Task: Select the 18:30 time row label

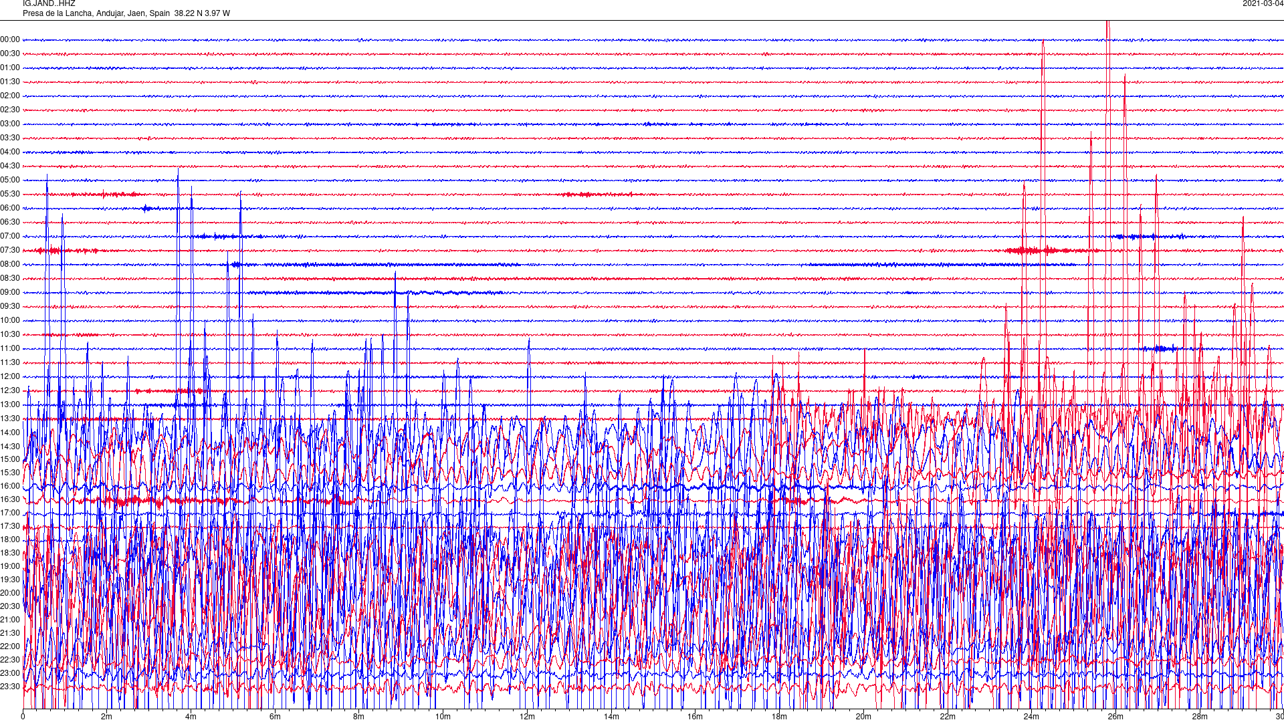Action: [x=10, y=554]
